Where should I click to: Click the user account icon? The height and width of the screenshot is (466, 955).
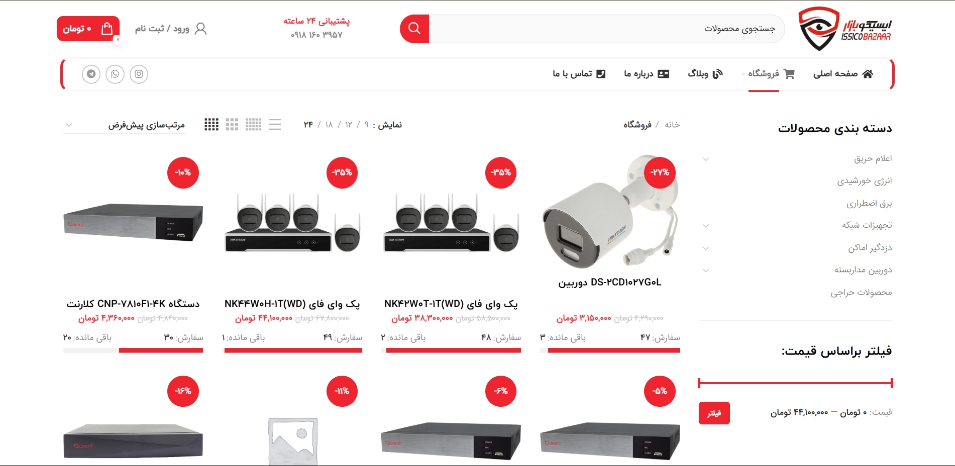tap(201, 29)
